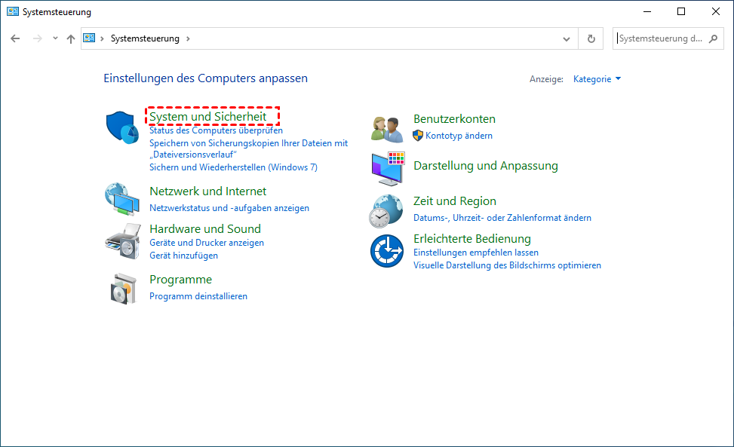Open Zeit und Region category
Screen dimensions: 734x447
tap(455, 201)
